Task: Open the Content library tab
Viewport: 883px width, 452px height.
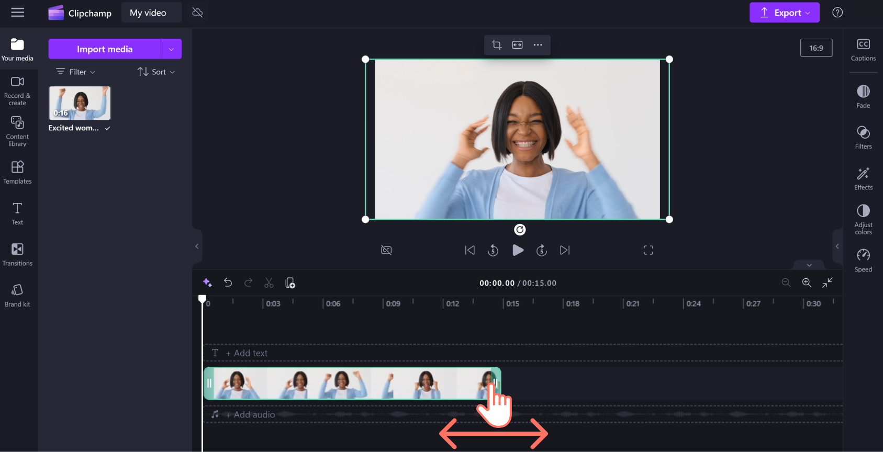Action: click(x=17, y=131)
